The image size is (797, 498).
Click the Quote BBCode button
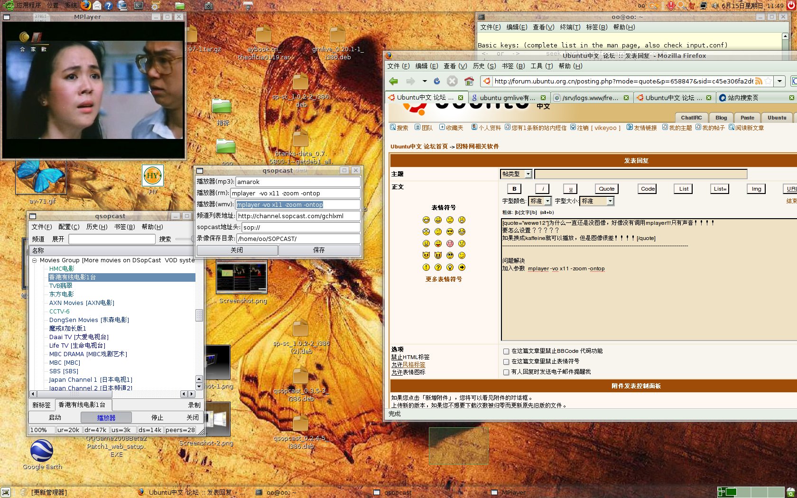(x=606, y=189)
